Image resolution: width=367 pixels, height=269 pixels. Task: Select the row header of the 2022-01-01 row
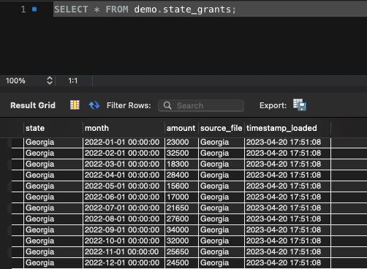(18, 143)
